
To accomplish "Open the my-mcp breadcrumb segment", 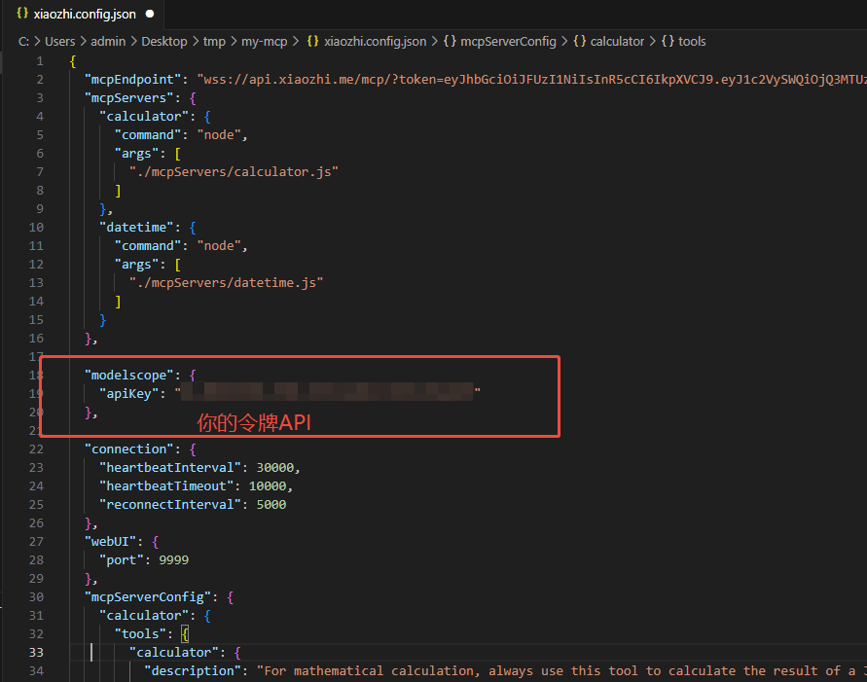I will 265,42.
